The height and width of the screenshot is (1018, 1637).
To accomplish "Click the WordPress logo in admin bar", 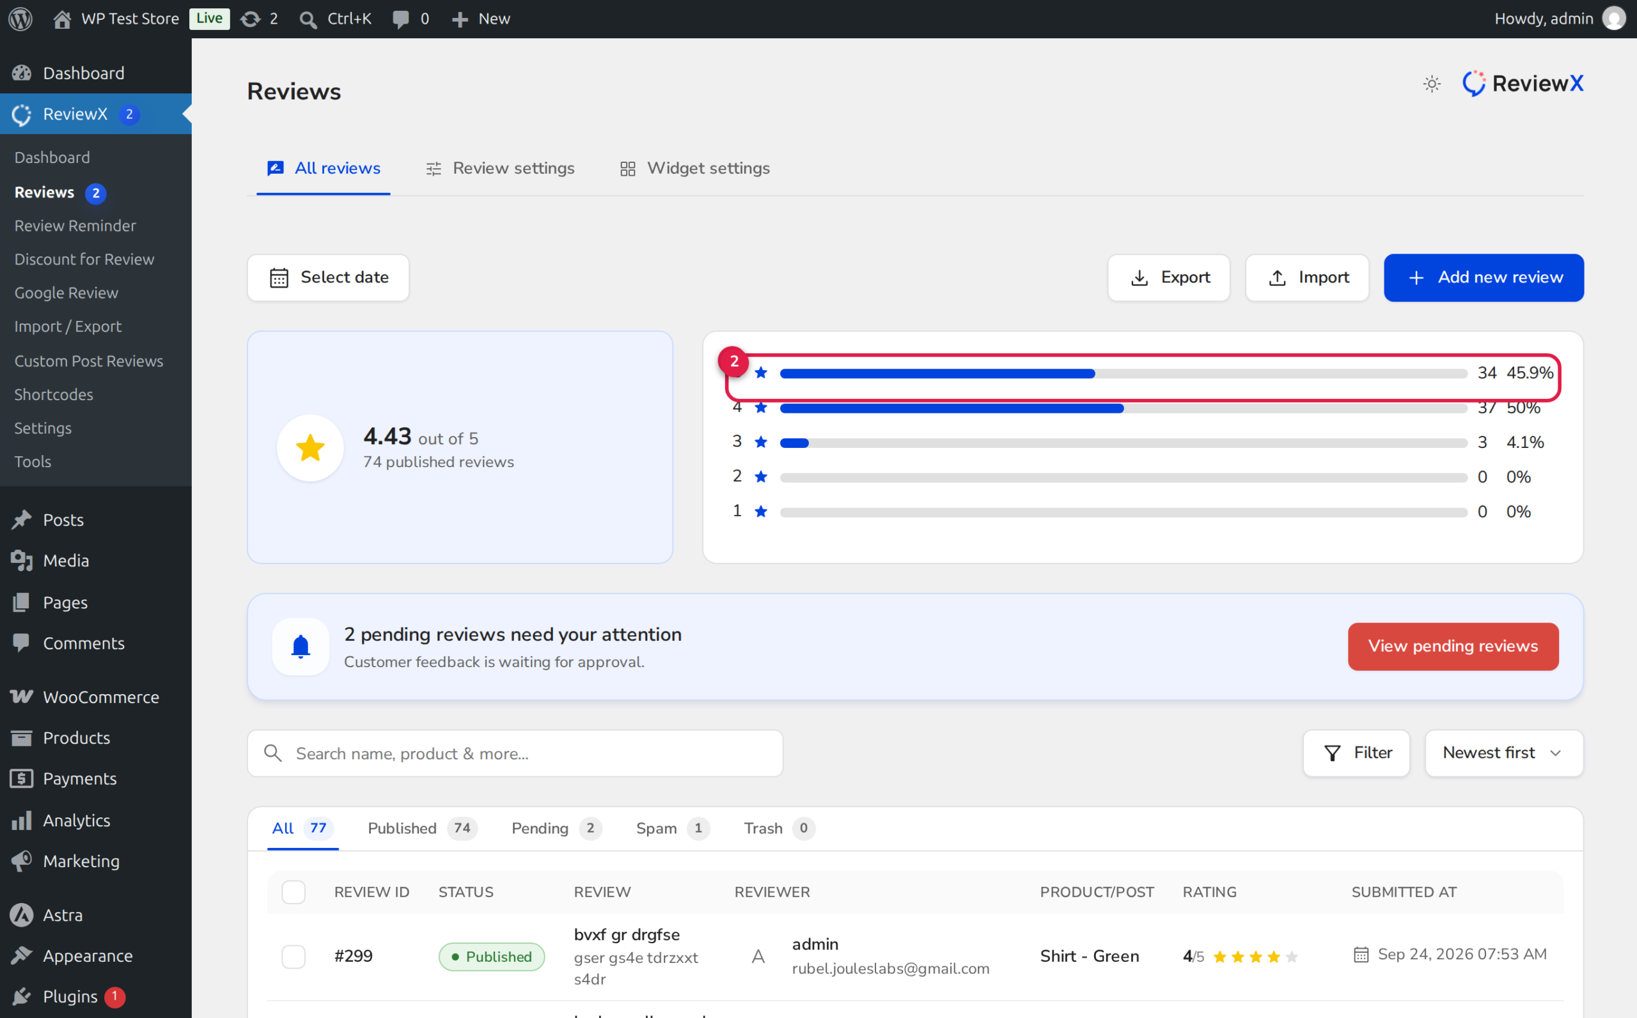I will (20, 19).
